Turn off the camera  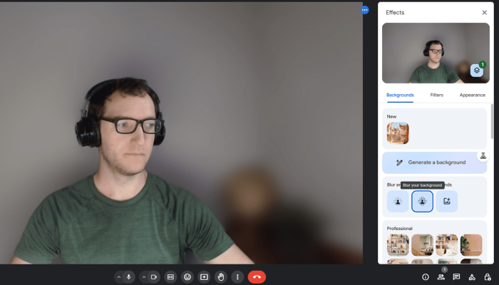[153, 276]
